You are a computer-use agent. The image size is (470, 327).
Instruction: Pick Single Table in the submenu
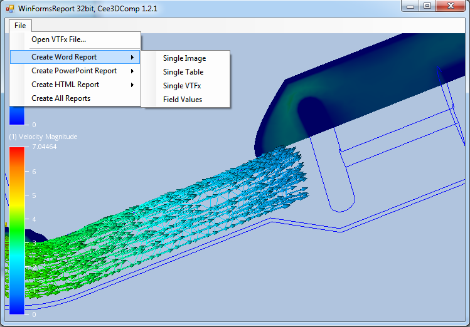point(183,72)
